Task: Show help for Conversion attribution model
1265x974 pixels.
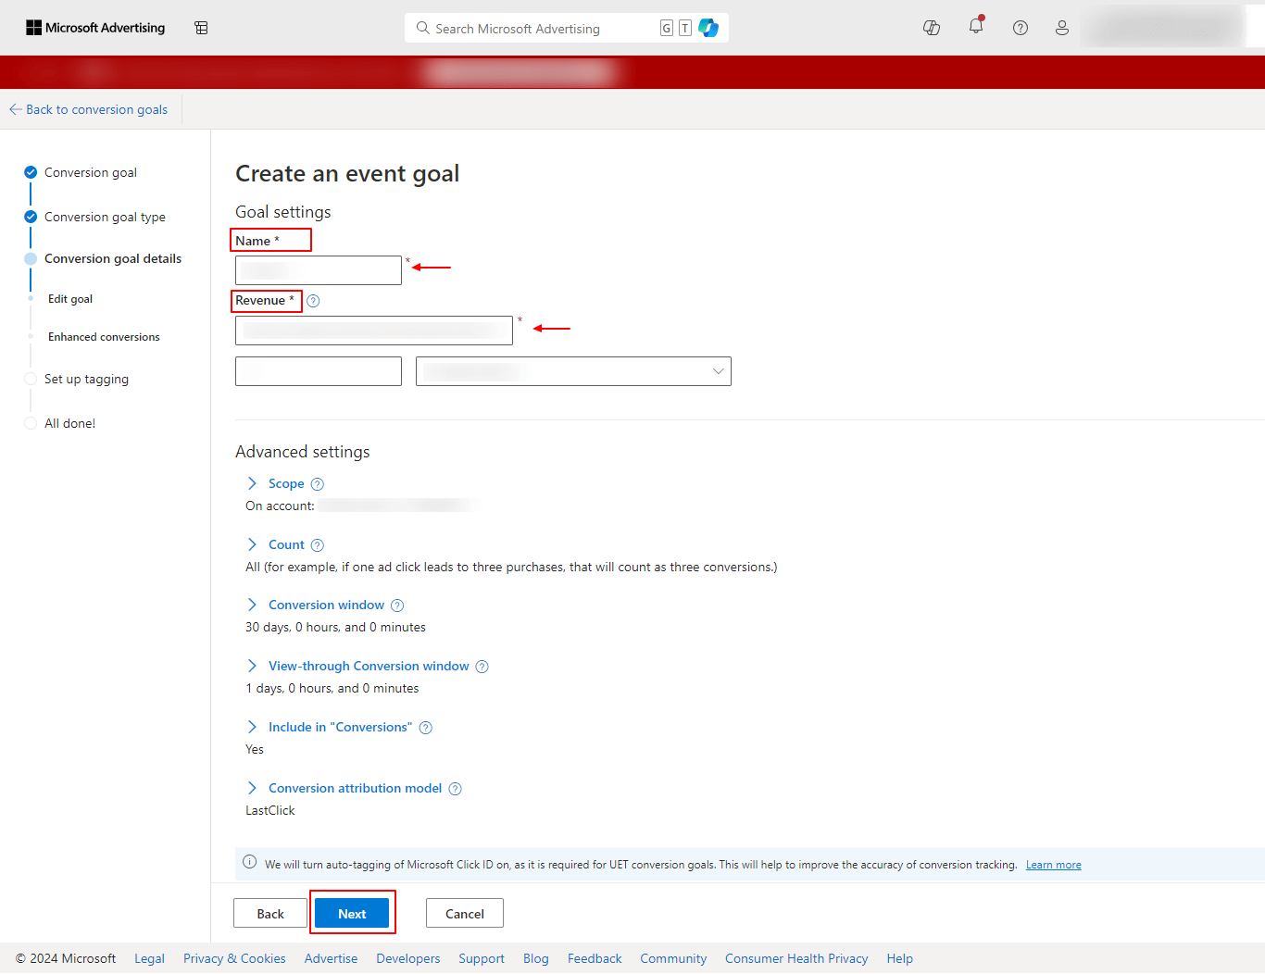Action: click(x=455, y=789)
